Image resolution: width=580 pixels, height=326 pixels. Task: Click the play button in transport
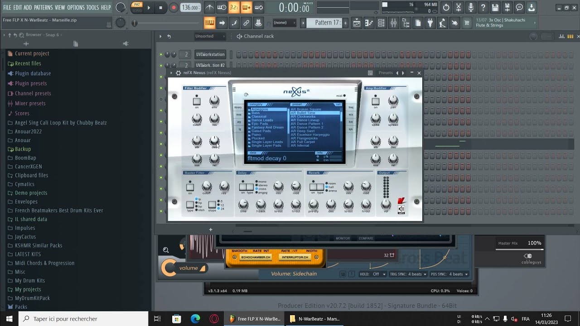tap(149, 7)
